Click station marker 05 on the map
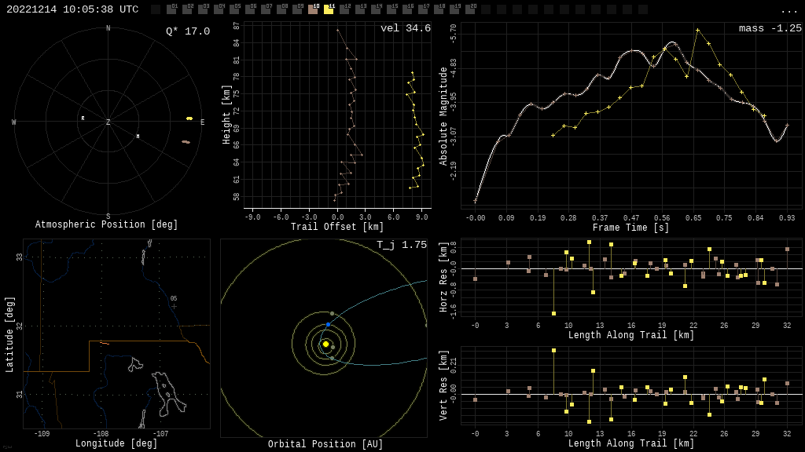 click(x=174, y=306)
